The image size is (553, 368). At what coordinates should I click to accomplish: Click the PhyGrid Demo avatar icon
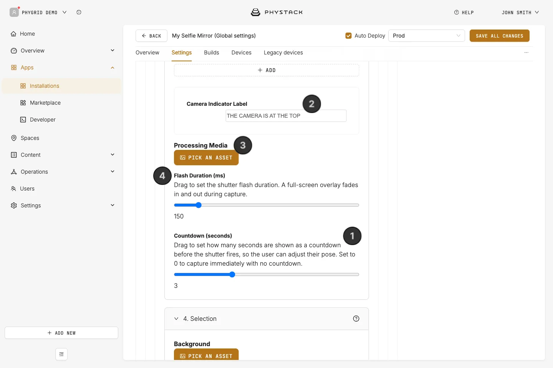[x=14, y=12]
